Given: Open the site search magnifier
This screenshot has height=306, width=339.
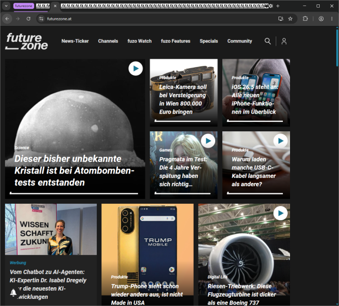Looking at the screenshot, I should click(267, 41).
